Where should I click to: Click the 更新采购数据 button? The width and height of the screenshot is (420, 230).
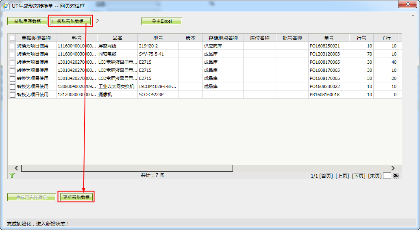point(76,198)
